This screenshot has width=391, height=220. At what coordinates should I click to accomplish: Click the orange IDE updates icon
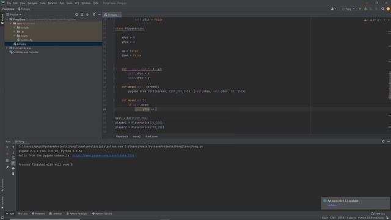388,9
